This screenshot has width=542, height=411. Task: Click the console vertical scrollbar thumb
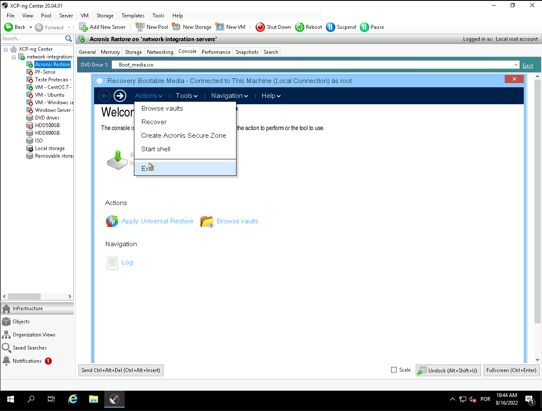pos(537,202)
